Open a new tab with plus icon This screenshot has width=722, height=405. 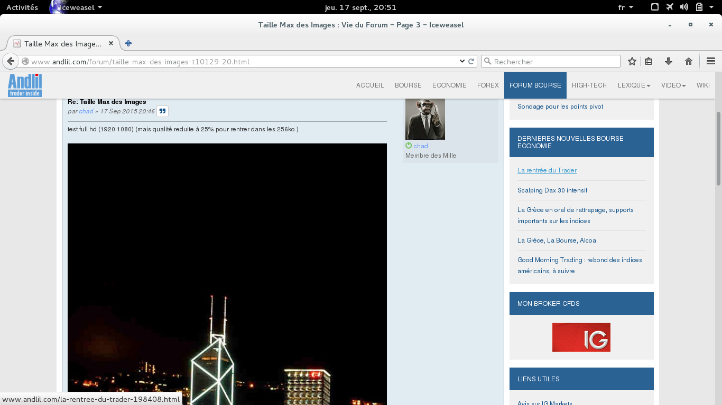pyautogui.click(x=128, y=43)
